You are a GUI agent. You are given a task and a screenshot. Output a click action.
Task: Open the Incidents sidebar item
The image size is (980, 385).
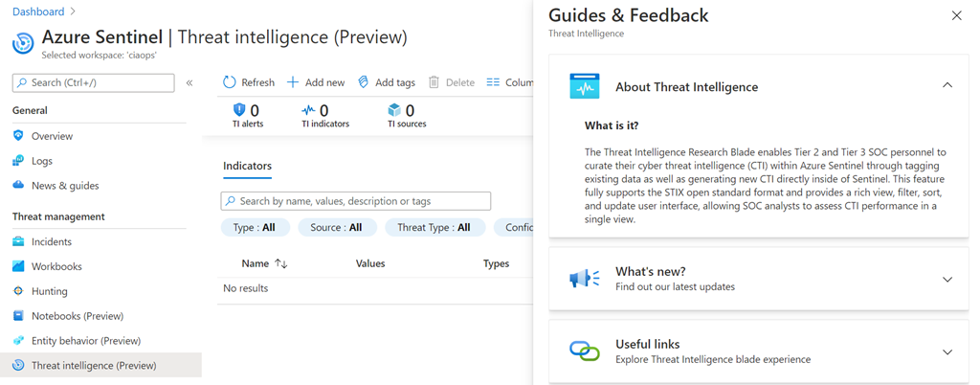coord(51,241)
